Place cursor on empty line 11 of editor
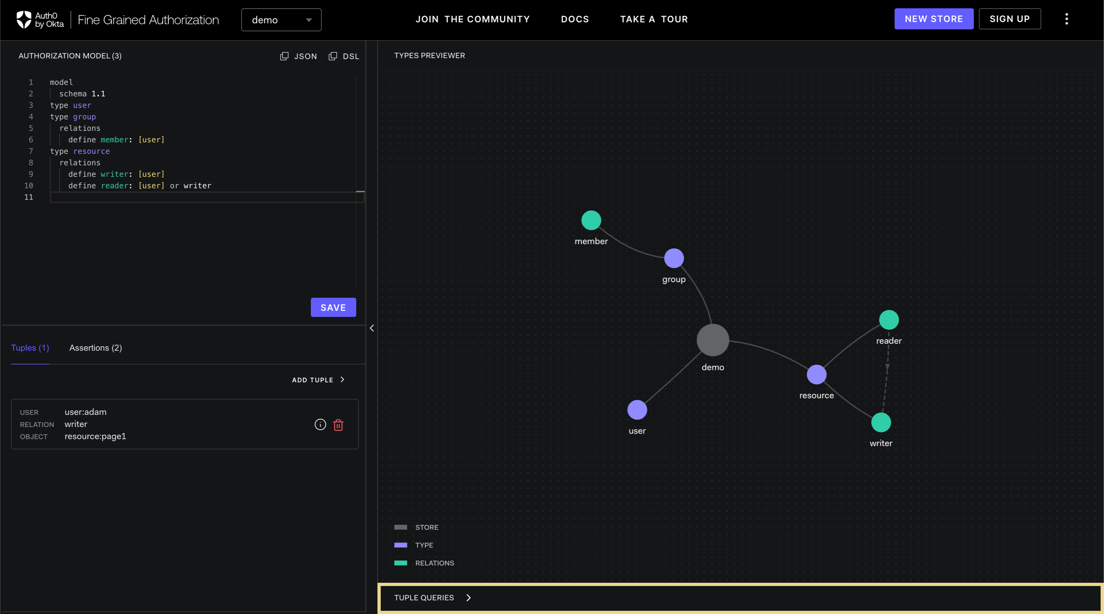 pyautogui.click(x=207, y=197)
